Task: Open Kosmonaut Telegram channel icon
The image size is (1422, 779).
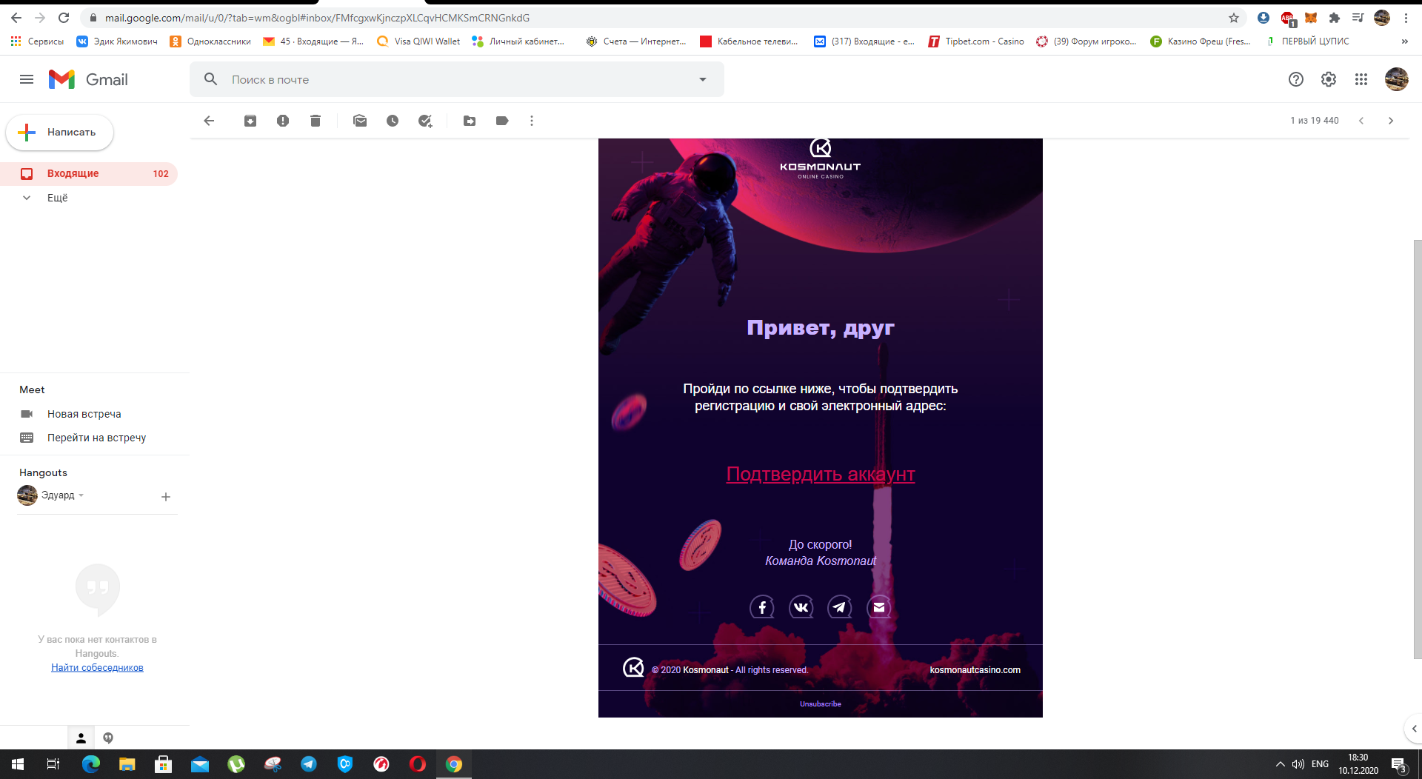Action: 840,607
